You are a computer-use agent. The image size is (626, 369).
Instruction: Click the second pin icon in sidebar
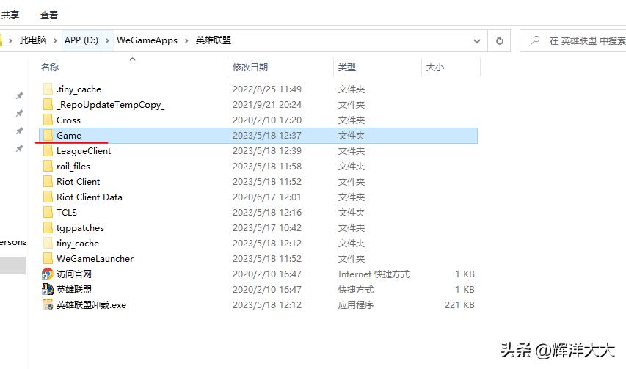(x=19, y=113)
